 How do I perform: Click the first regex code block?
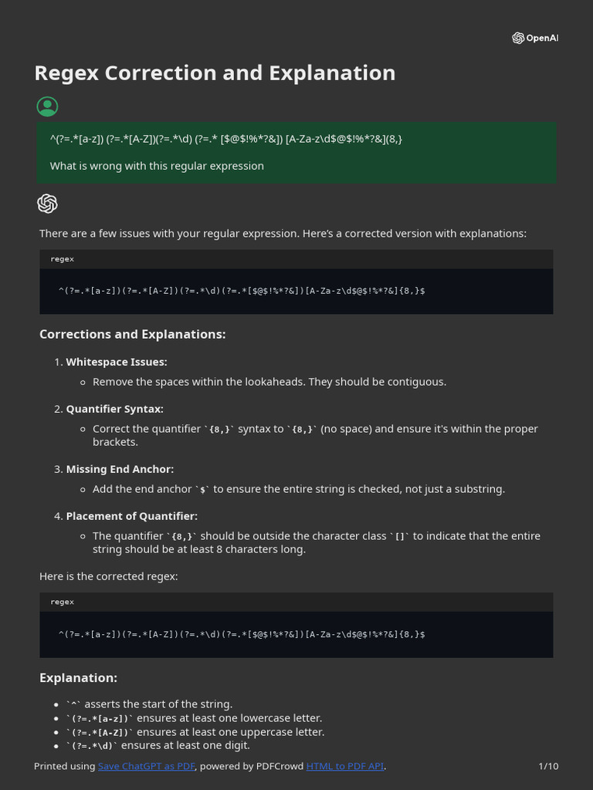(296, 291)
